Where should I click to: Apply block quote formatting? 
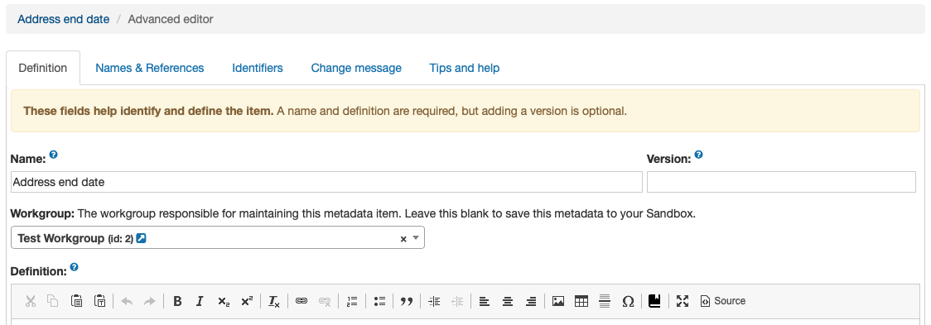click(406, 301)
